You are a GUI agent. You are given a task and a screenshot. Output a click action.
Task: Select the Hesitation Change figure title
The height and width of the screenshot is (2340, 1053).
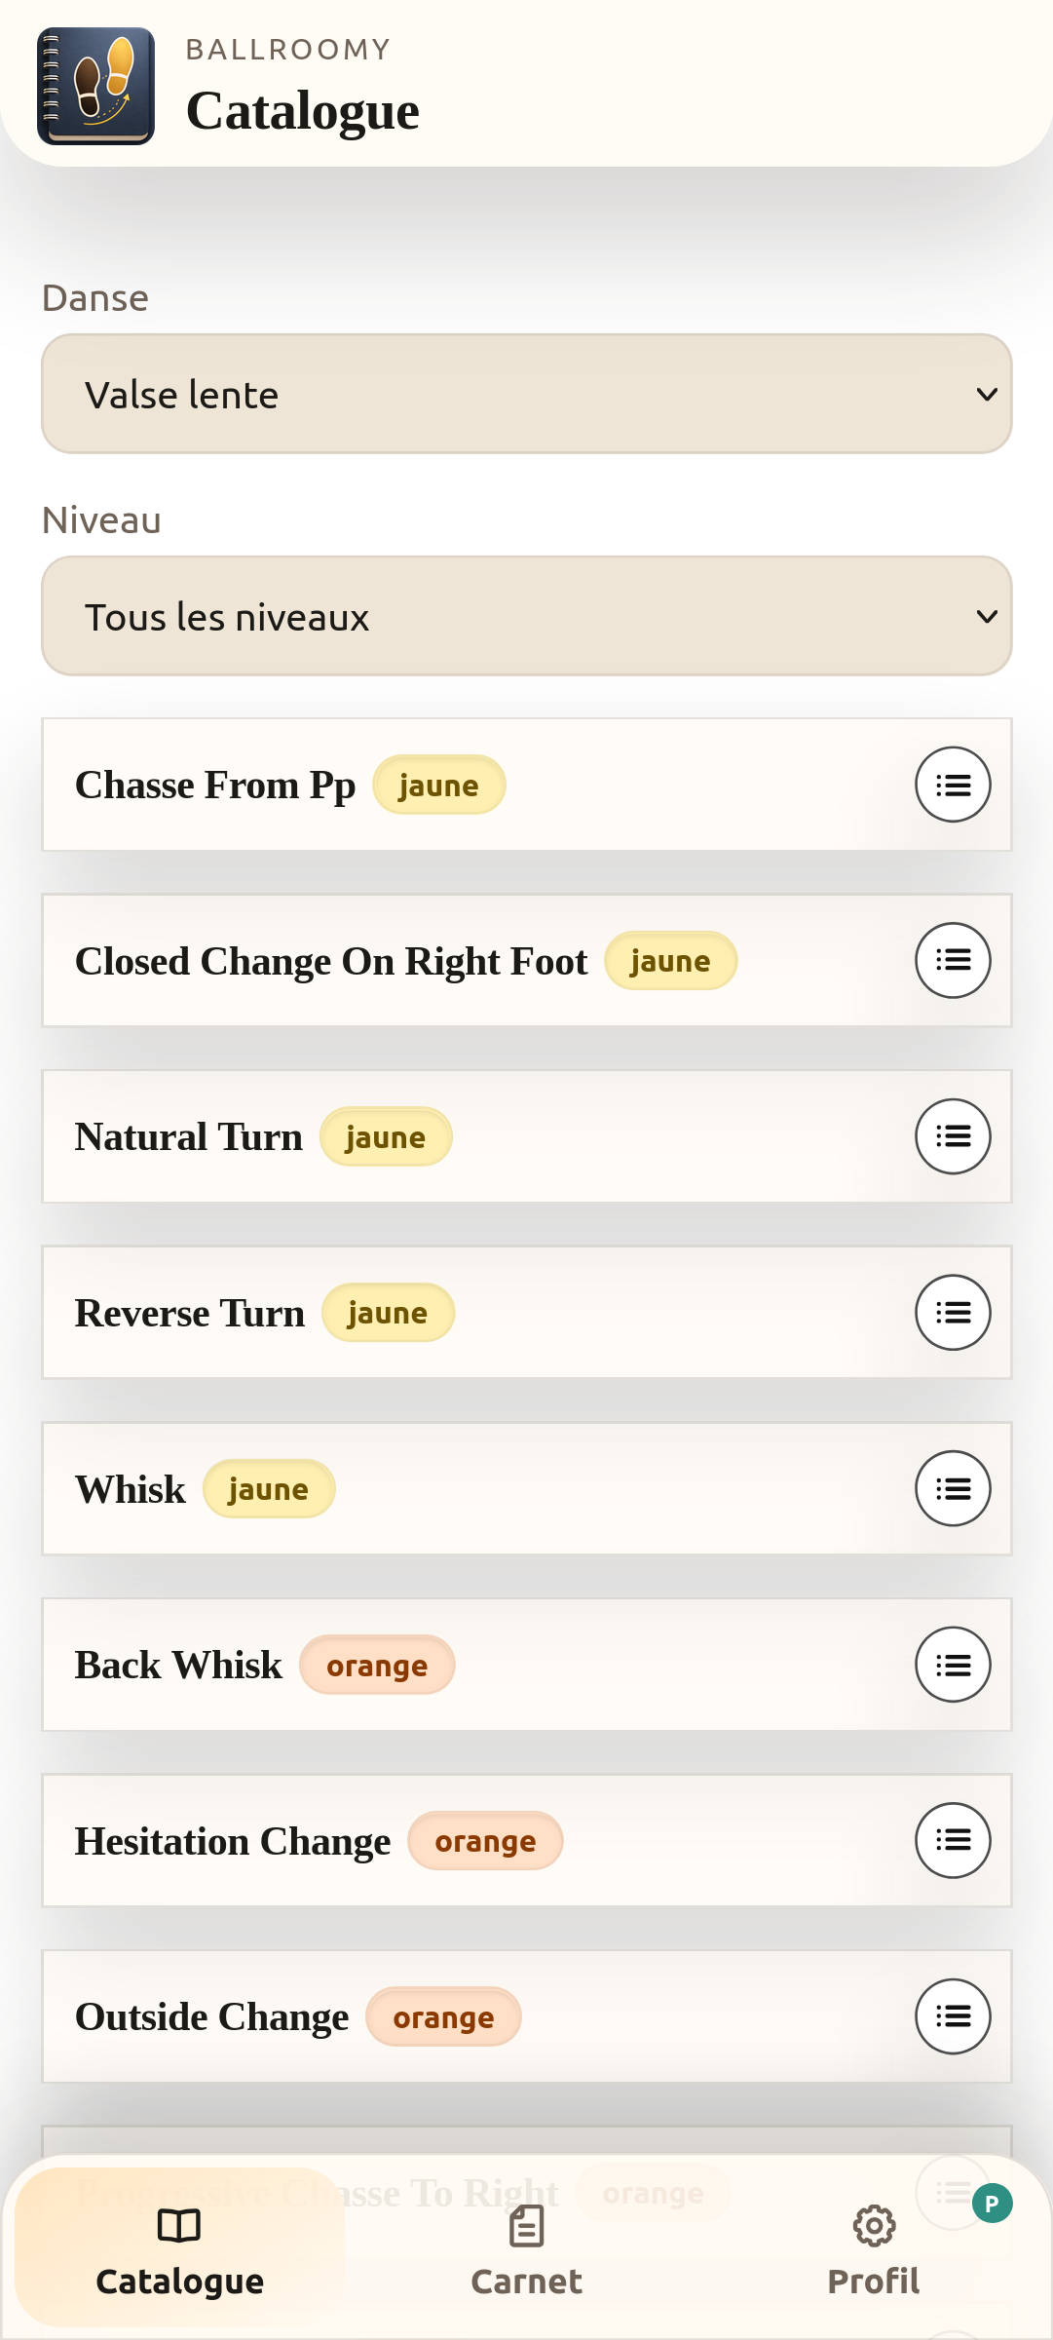click(x=233, y=1842)
